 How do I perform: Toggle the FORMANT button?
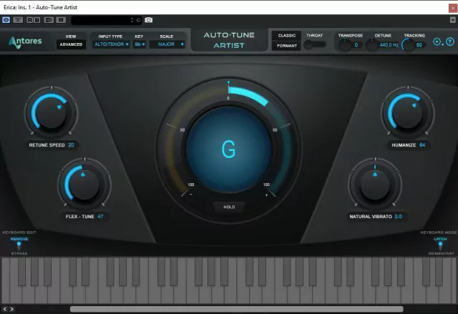[286, 46]
